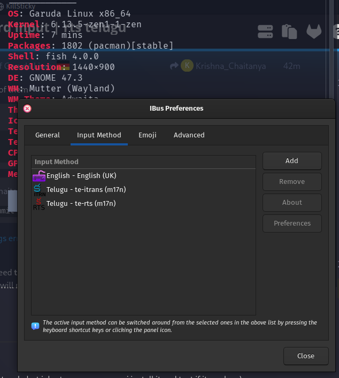Click the Krishna_Chaitanya username in forum
Screen dimensions: 339x378
230,66
